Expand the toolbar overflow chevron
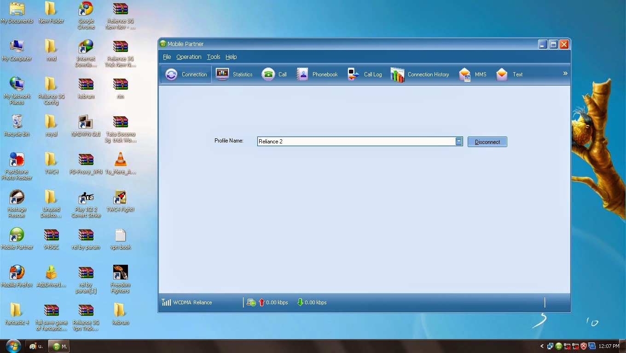This screenshot has width=626, height=353. [x=565, y=74]
